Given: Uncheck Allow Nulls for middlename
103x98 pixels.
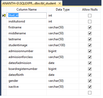Looking at the screenshot, I should [x=90, y=34].
